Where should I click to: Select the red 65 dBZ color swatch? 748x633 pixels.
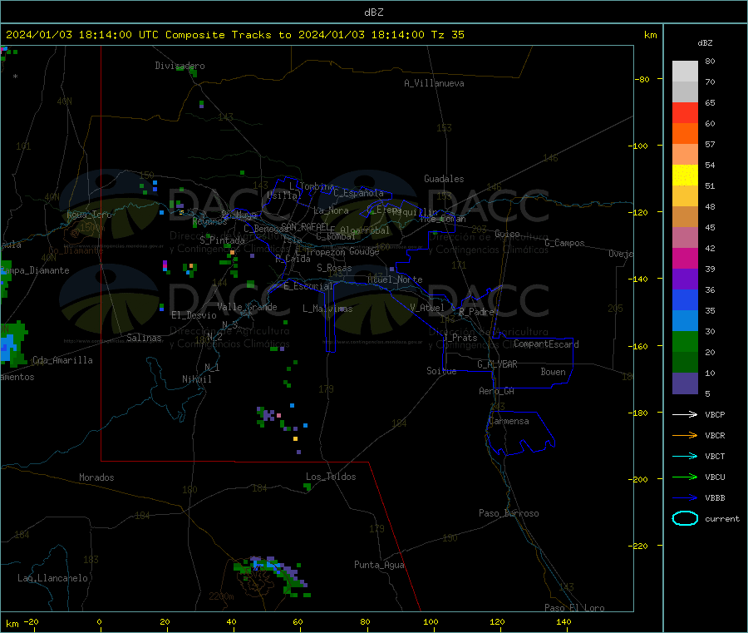coord(685,112)
